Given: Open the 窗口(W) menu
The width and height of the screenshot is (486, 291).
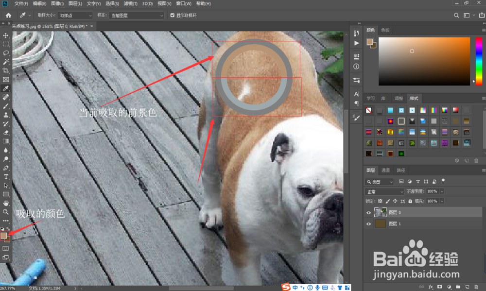Looking at the screenshot, I should coord(184,4).
